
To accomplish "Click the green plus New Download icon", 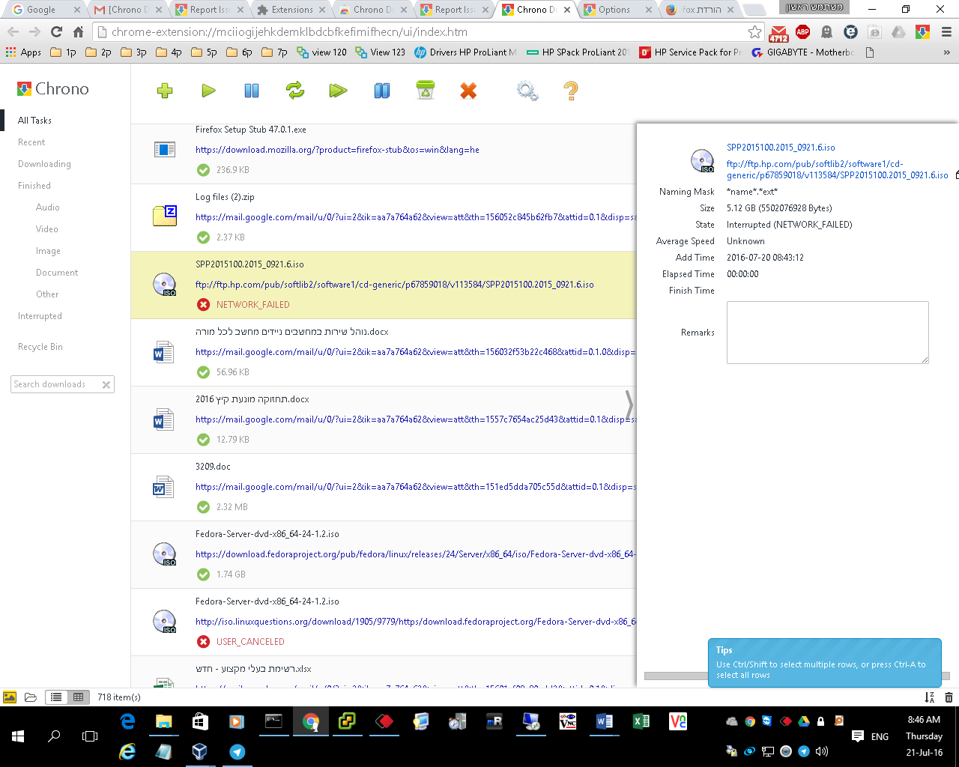I will click(165, 91).
